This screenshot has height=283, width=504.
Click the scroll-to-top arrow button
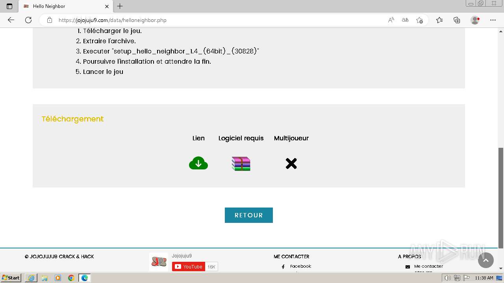[486, 260]
